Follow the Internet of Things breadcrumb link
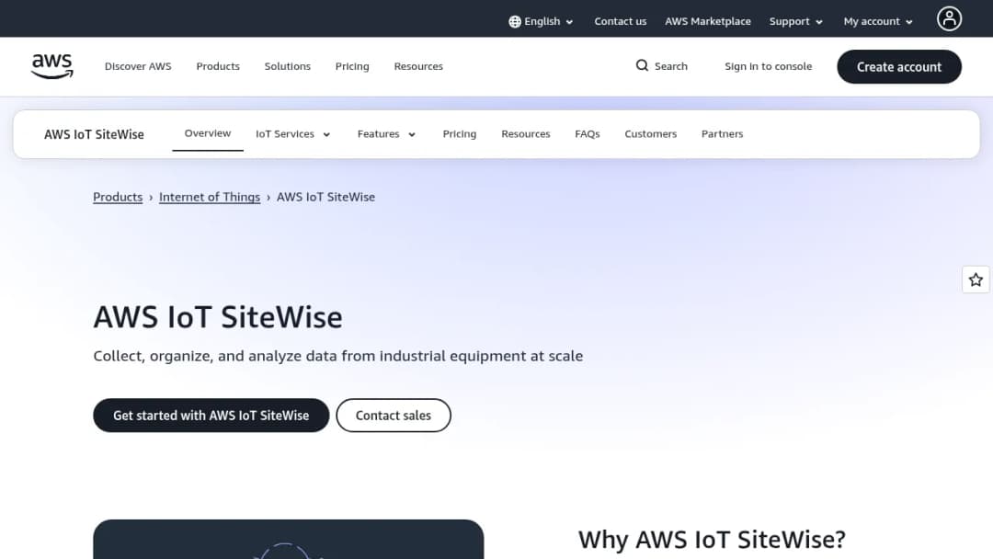993x559 pixels. coord(210,197)
